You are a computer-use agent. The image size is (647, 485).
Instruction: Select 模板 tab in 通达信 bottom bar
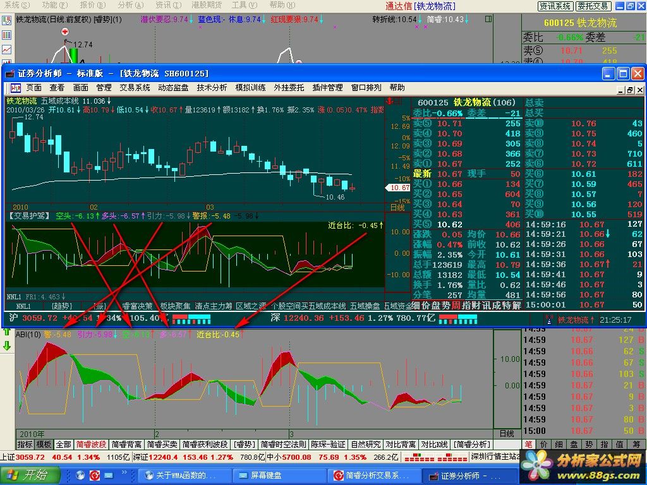click(44, 445)
